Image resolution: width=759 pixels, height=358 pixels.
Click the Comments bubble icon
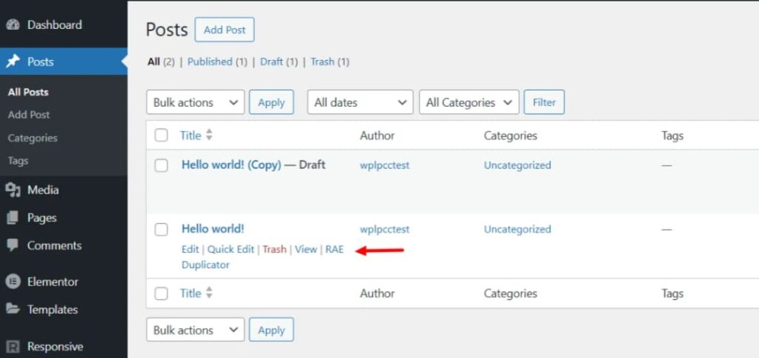point(13,245)
